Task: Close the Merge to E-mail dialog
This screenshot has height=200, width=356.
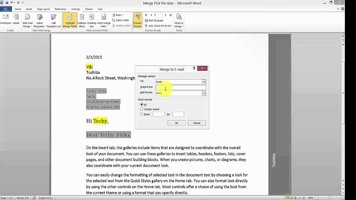Action: pyautogui.click(x=202, y=68)
